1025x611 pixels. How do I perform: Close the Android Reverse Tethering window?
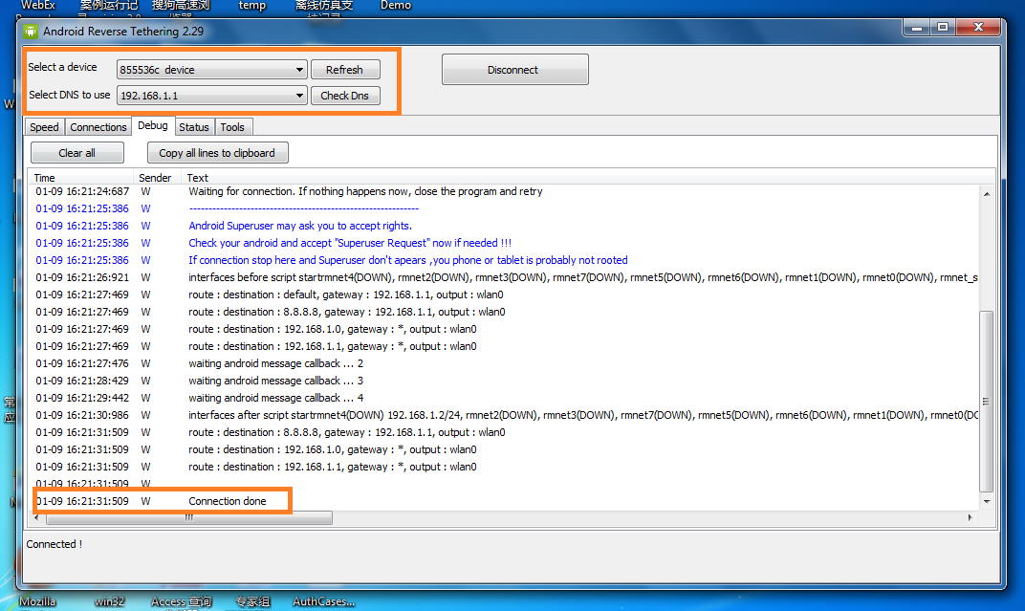point(978,28)
